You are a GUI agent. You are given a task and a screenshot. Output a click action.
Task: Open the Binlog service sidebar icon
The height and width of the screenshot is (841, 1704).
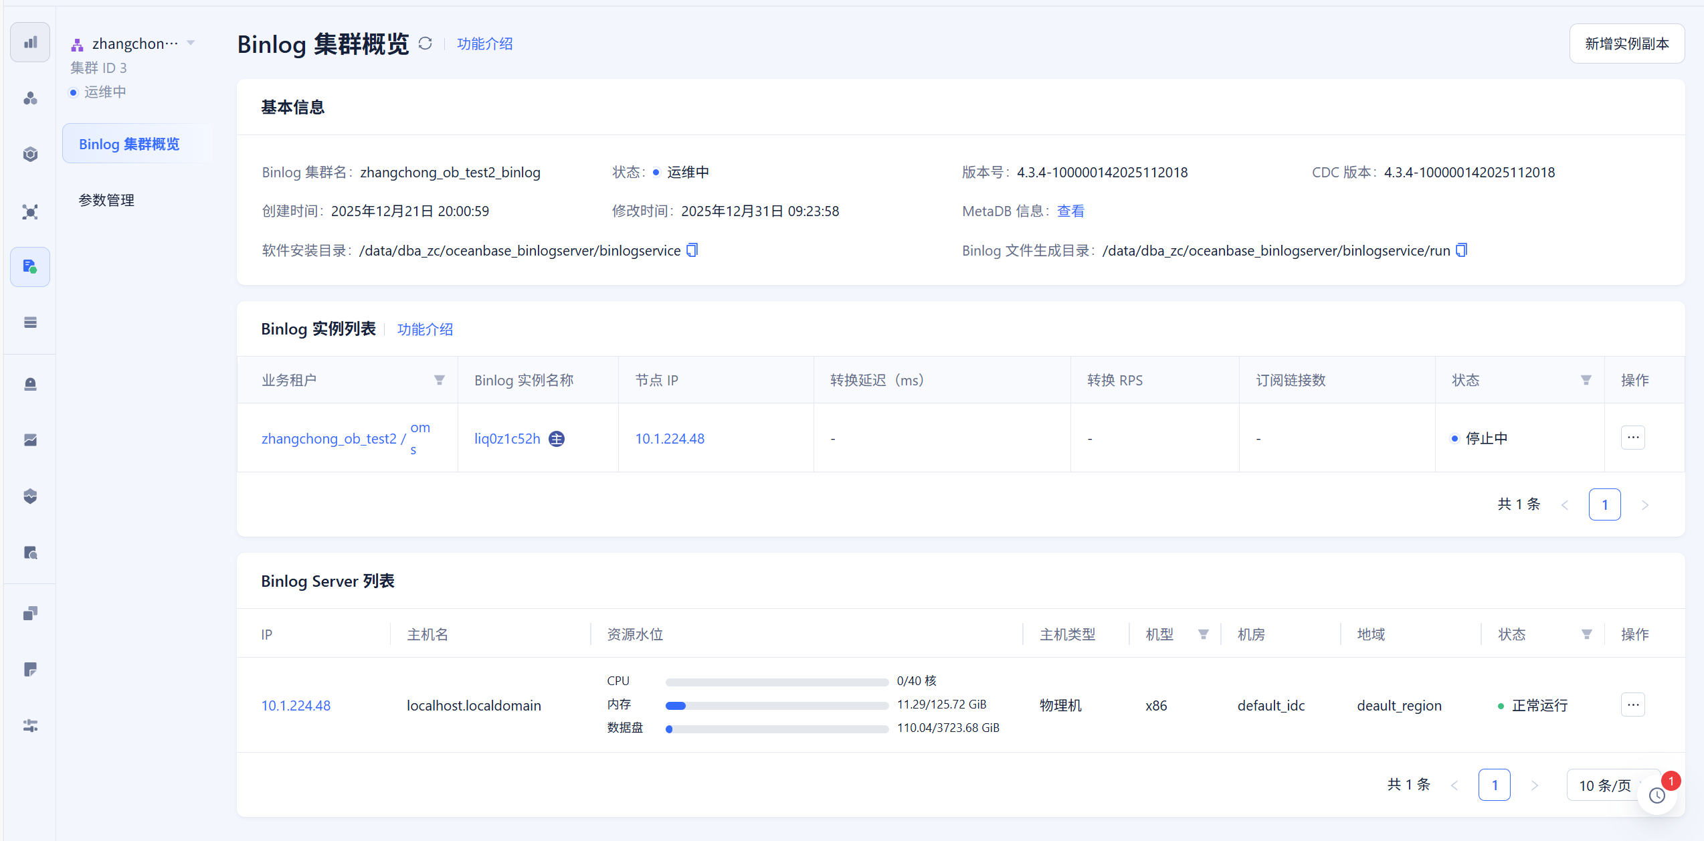pos(30,267)
